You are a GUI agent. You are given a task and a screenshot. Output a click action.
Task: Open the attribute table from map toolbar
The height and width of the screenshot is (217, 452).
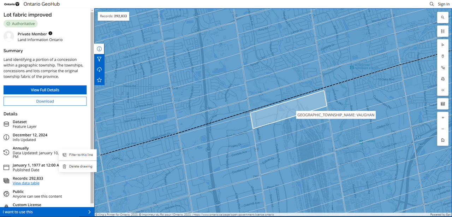click(x=442, y=104)
